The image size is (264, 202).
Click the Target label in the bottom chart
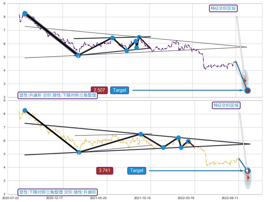click(137, 170)
